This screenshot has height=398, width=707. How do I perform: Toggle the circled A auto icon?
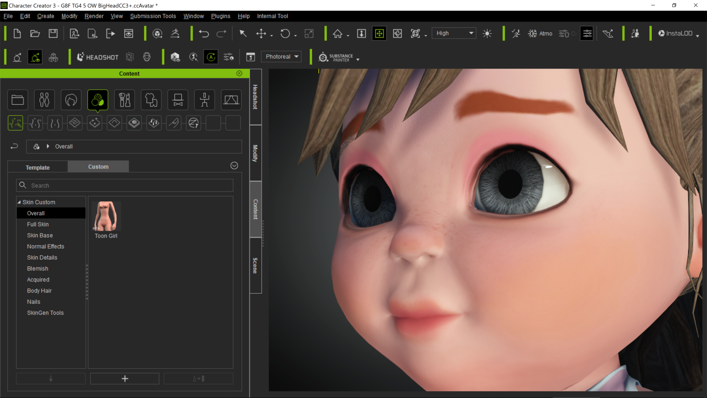[211, 57]
